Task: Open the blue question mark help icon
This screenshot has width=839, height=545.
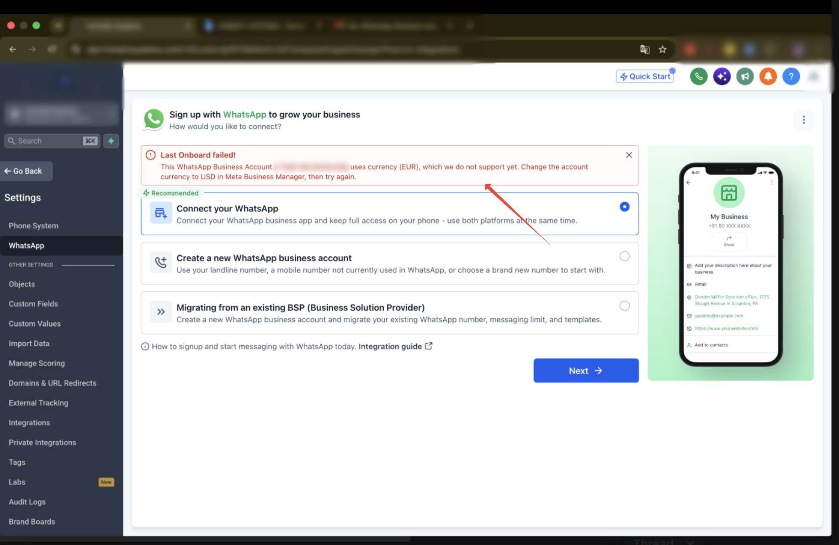Action: point(791,76)
